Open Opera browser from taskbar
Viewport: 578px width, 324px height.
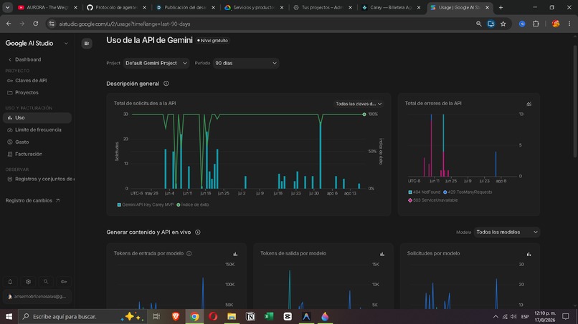[213, 316]
